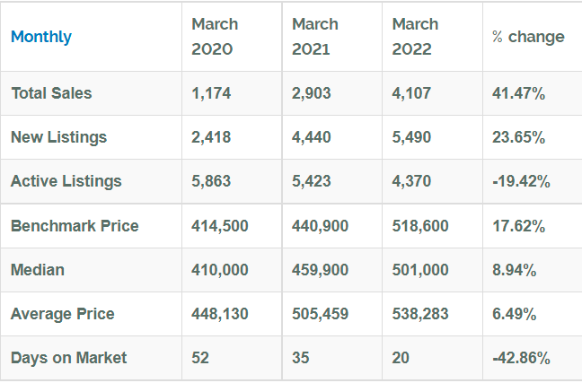This screenshot has width=582, height=383.
Task: Select the 2,418 New Listings value
Action: pyautogui.click(x=211, y=137)
